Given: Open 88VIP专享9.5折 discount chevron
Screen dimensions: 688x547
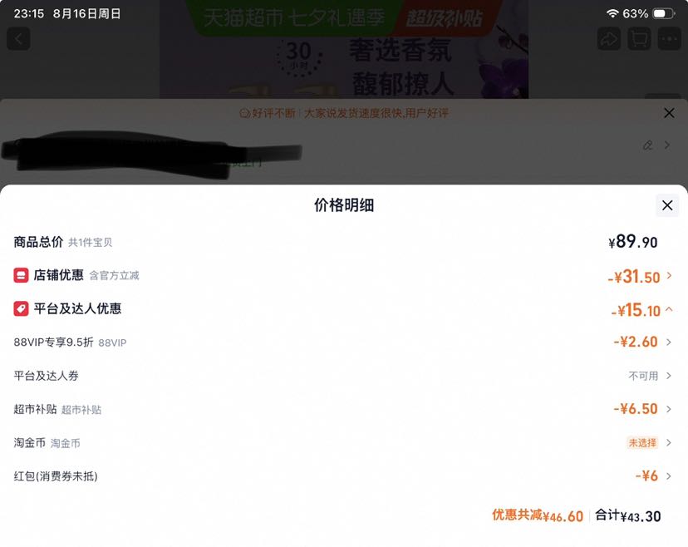Looking at the screenshot, I should 669,342.
